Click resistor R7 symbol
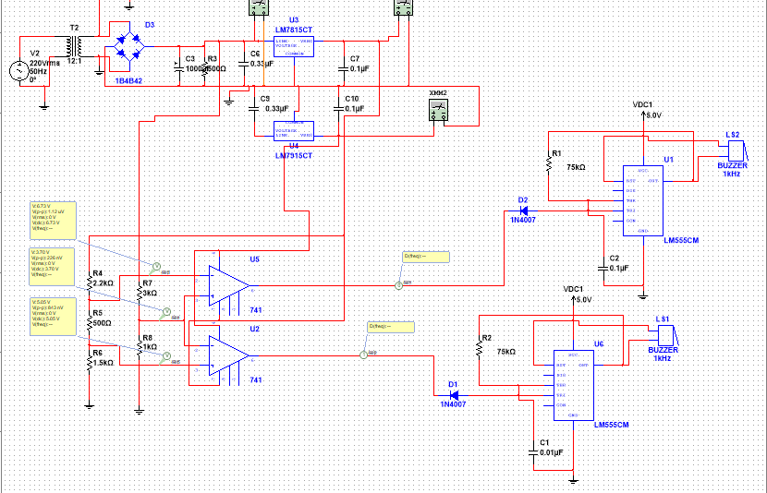The height and width of the screenshot is (493, 767). (x=140, y=294)
